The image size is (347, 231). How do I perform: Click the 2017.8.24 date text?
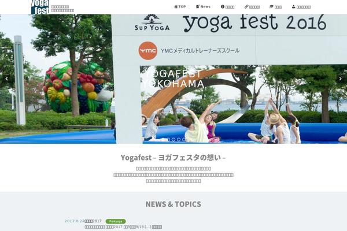click(x=75, y=221)
